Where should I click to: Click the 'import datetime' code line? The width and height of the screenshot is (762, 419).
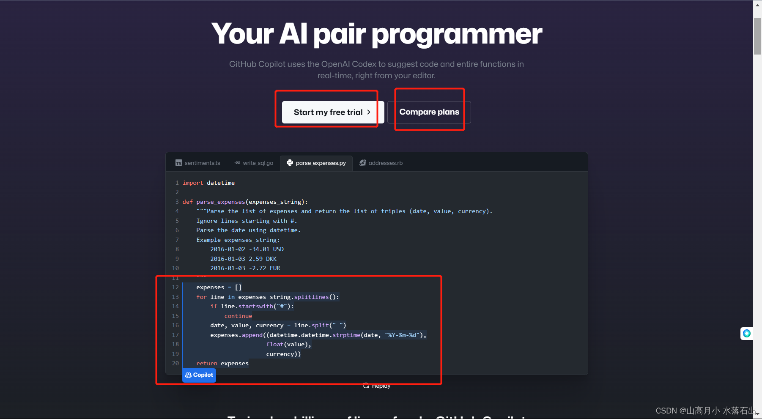click(208, 183)
